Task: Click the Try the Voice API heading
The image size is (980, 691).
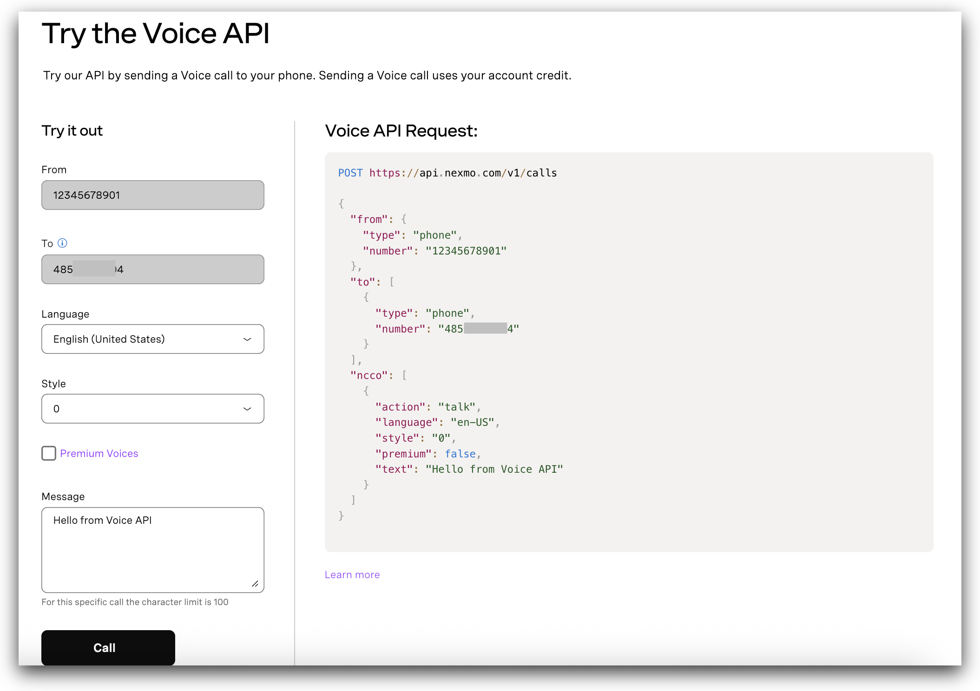Action: 156,33
